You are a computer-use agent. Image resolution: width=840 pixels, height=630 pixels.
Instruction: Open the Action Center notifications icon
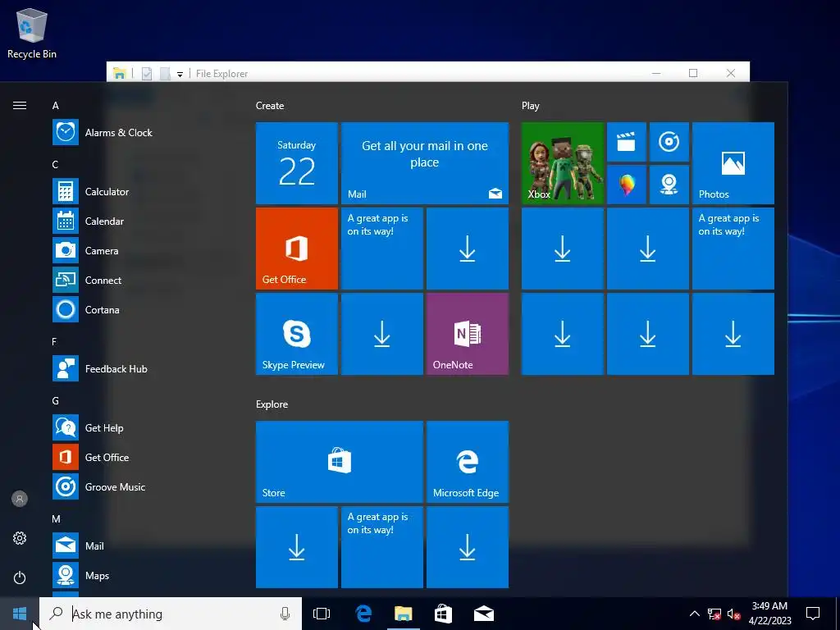(x=813, y=614)
